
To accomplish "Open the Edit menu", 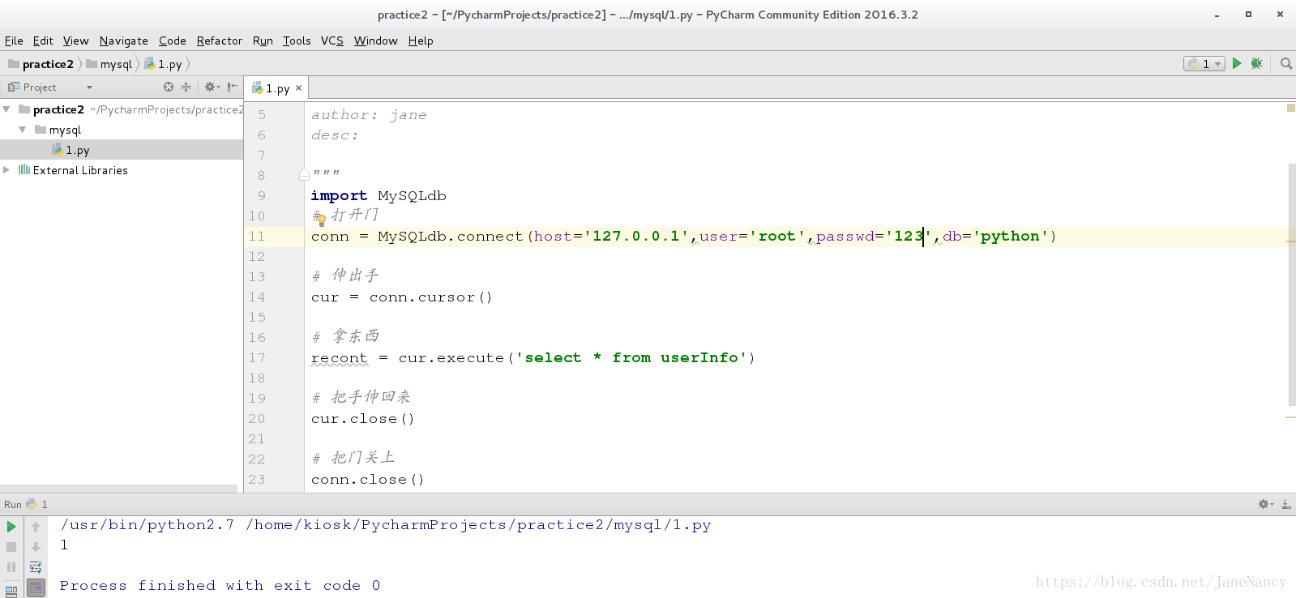I will [43, 41].
